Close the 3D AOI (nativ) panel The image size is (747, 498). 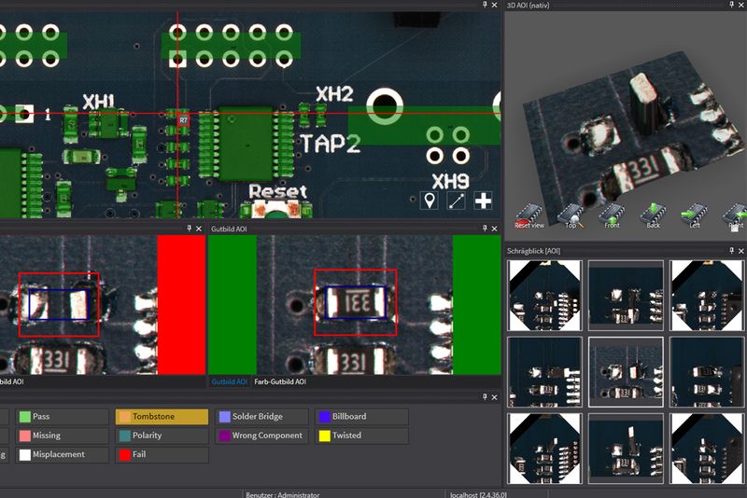pos(741,5)
